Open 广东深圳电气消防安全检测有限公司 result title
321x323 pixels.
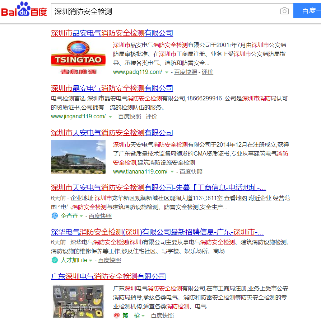coord(108,276)
